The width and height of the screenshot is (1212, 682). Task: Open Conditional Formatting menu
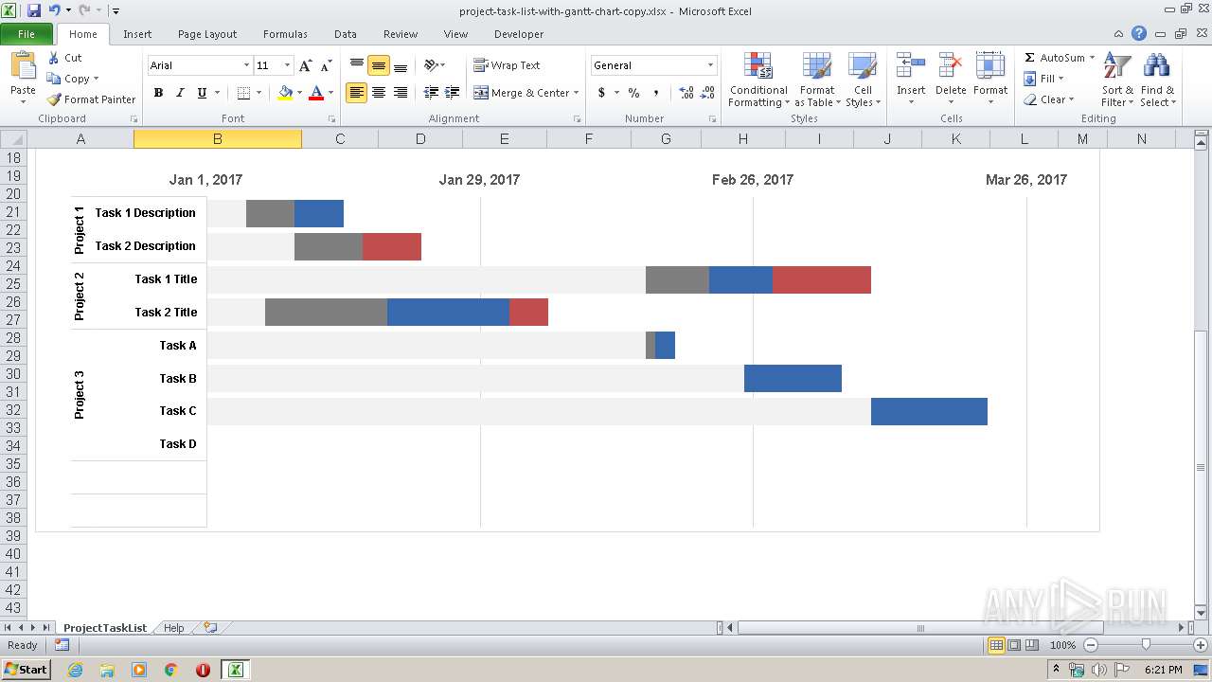(x=758, y=80)
